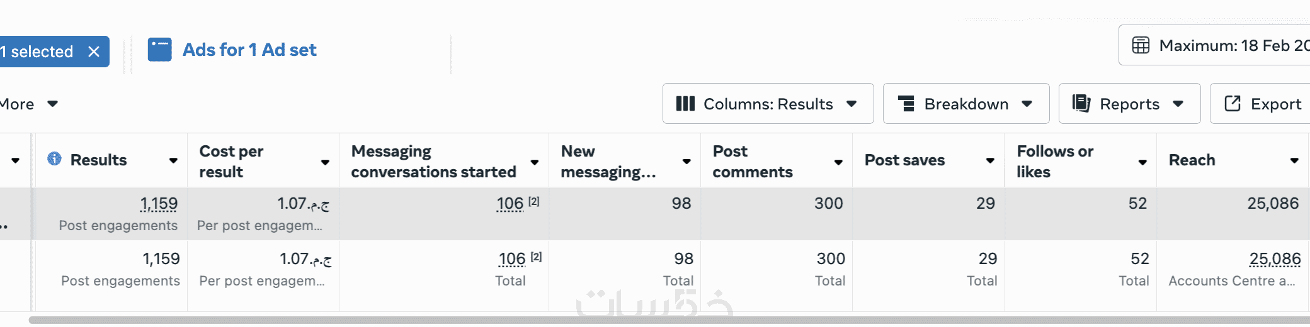Click the Ads tab icon
This screenshot has height=327, width=1310.
point(159,50)
